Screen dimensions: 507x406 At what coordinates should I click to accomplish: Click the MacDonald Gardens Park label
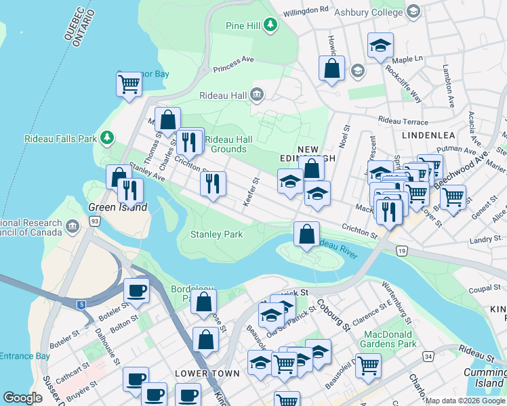388,339
